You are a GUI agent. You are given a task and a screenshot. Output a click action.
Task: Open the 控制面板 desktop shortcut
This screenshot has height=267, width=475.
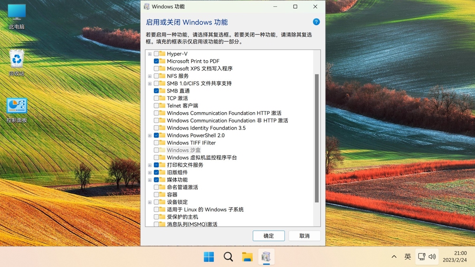17,109
